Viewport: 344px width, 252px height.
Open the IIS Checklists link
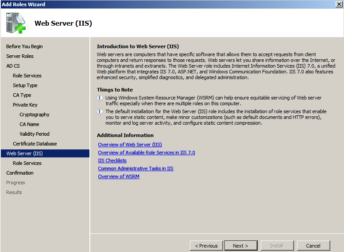112,160
